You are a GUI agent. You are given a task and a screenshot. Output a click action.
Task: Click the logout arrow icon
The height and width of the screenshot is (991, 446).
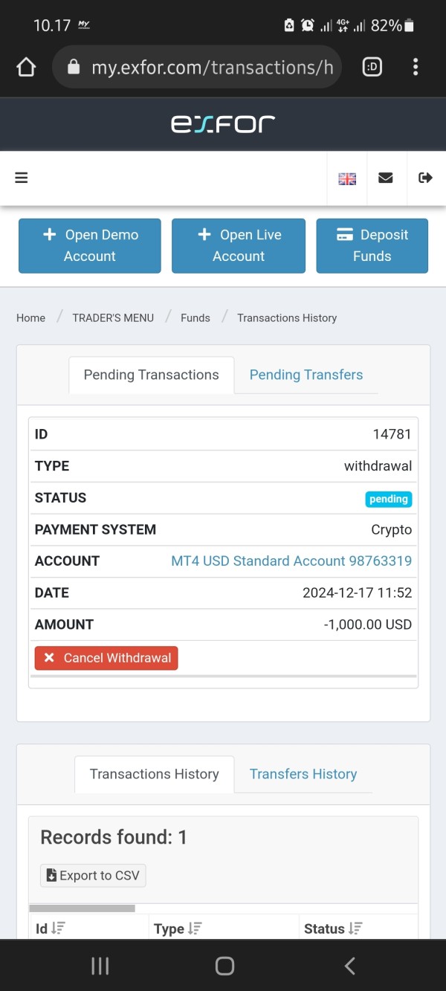pyautogui.click(x=425, y=178)
